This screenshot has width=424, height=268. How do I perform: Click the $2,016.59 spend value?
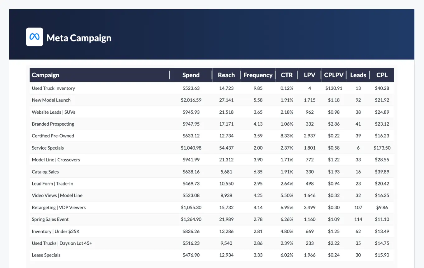191,100
